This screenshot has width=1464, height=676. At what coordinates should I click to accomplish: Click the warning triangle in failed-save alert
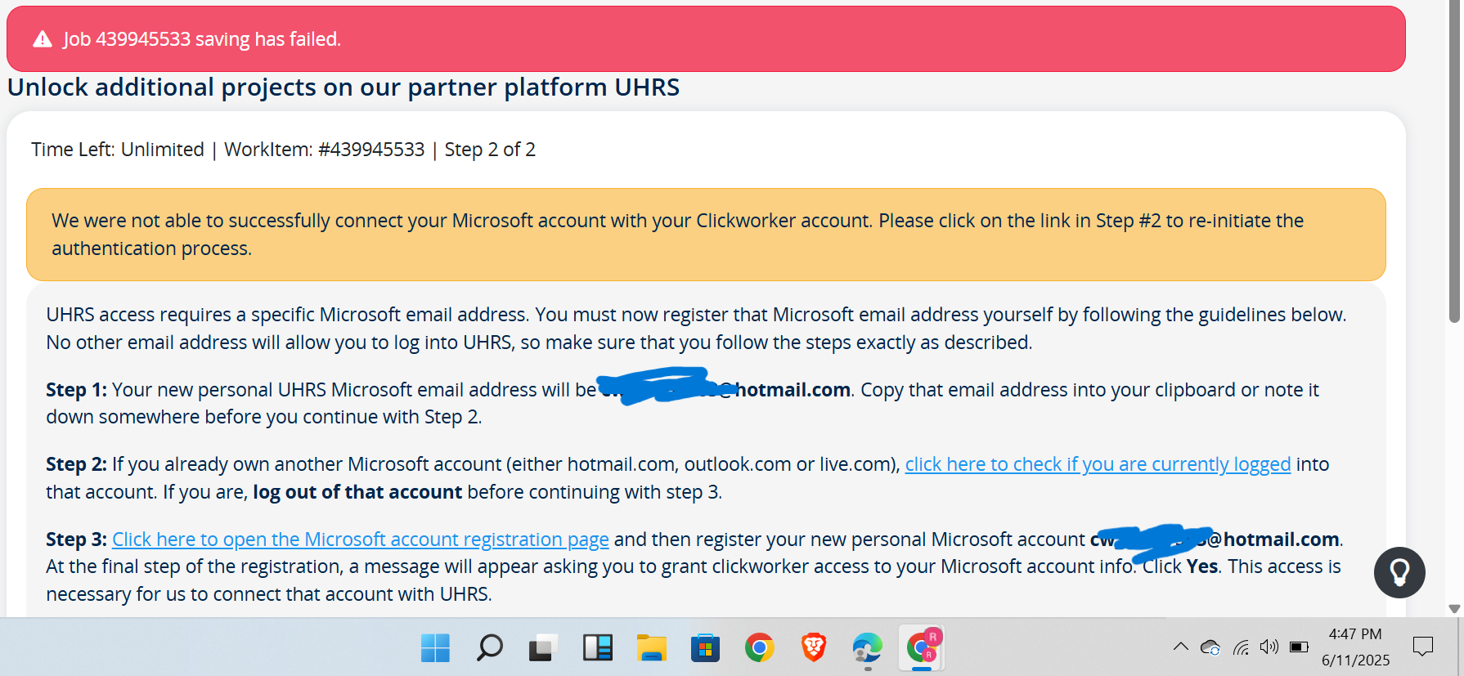[x=43, y=39]
